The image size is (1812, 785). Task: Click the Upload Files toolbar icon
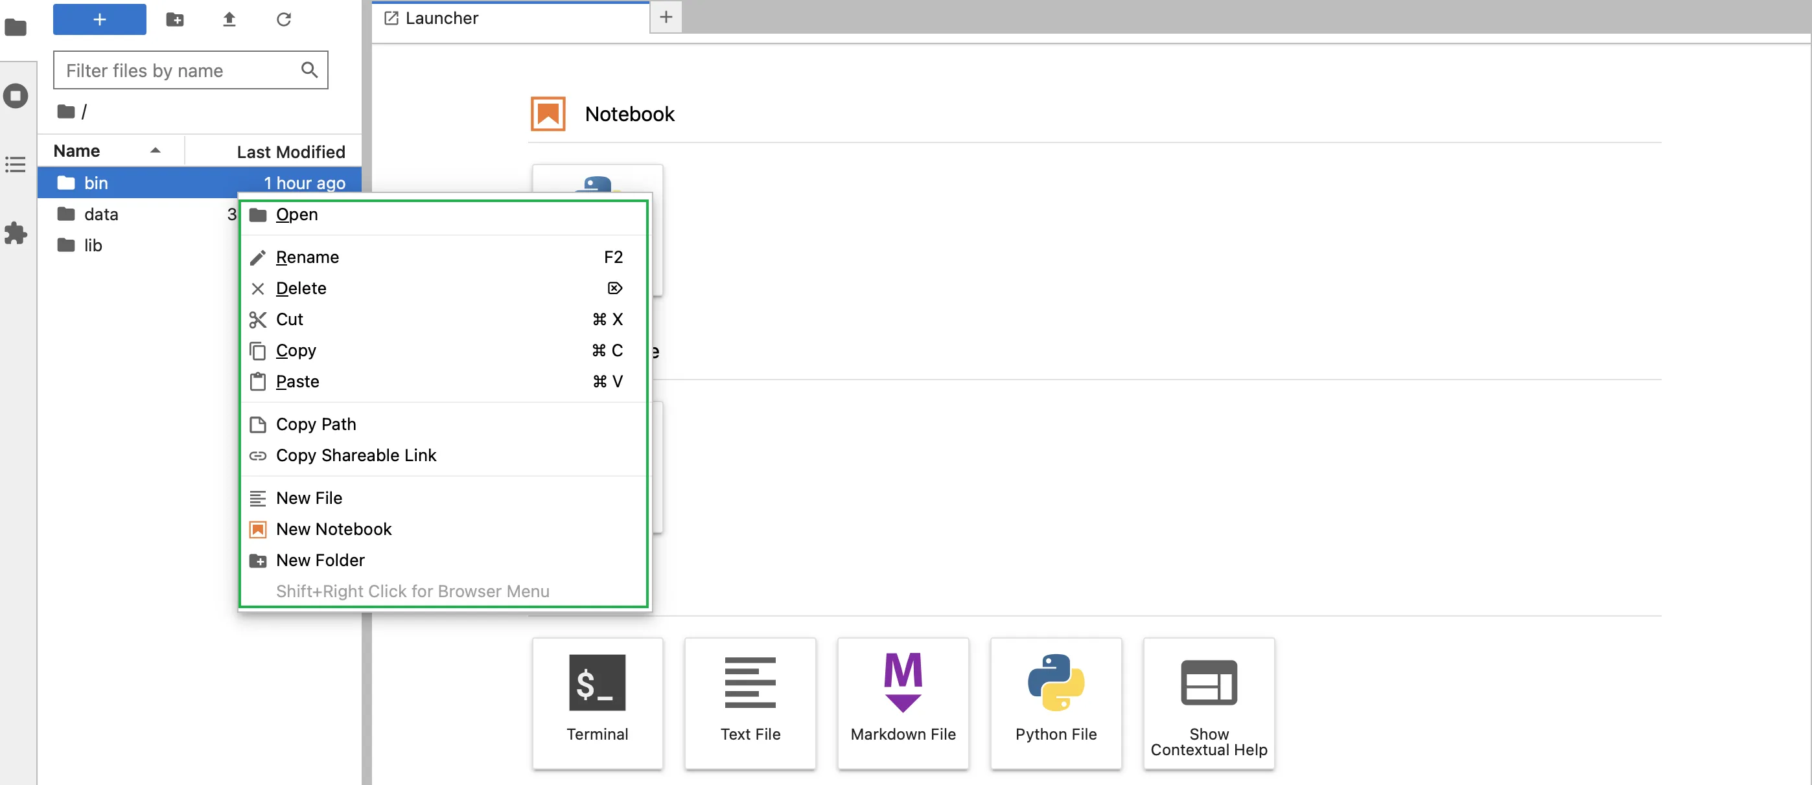pos(229,19)
